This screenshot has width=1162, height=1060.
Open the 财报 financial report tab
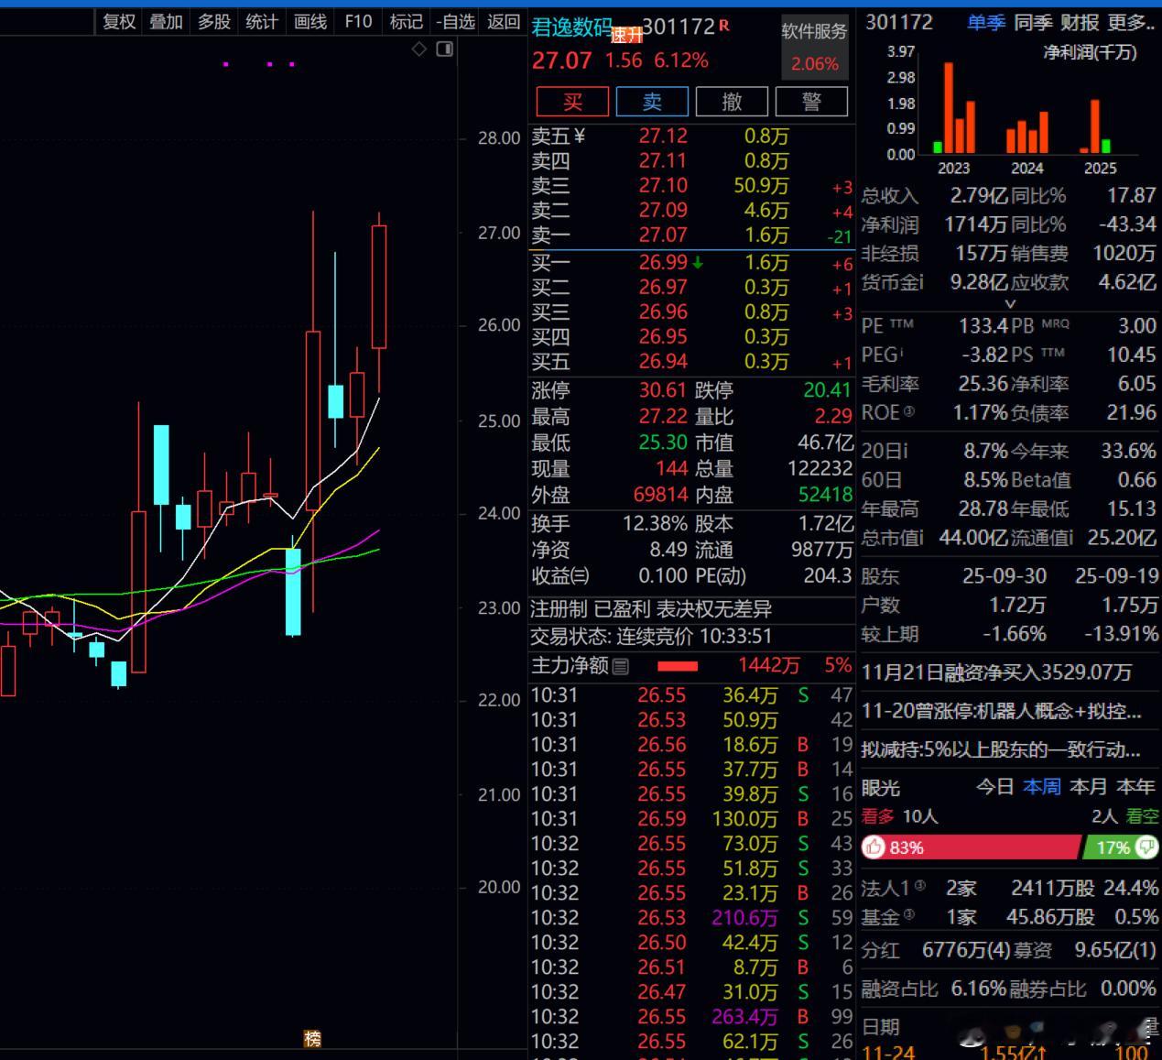[1081, 22]
